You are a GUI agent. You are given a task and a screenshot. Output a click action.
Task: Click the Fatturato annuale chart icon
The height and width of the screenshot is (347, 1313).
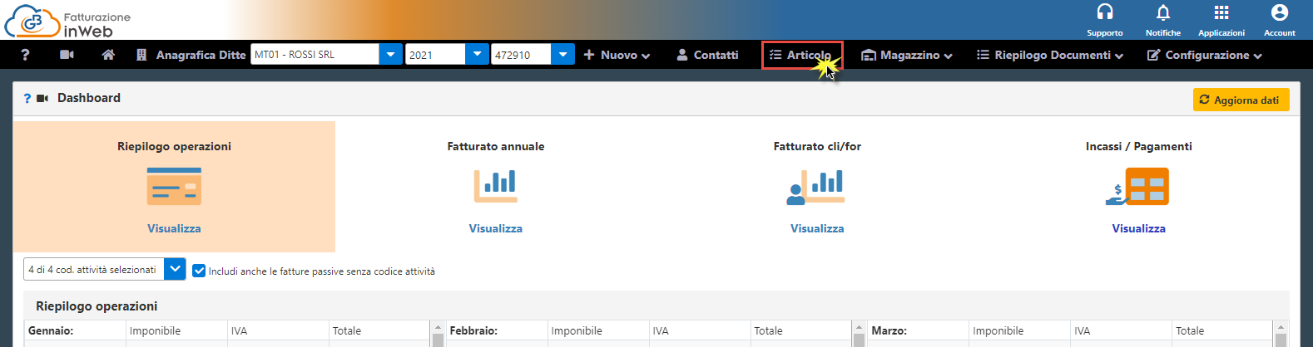point(496,186)
